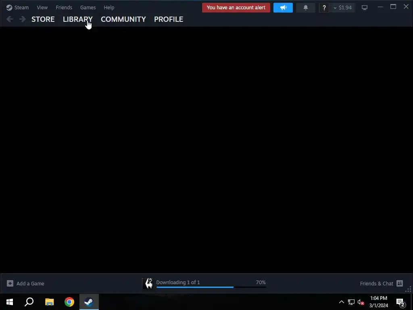Open the Windows Action Center notifications

click(400, 302)
